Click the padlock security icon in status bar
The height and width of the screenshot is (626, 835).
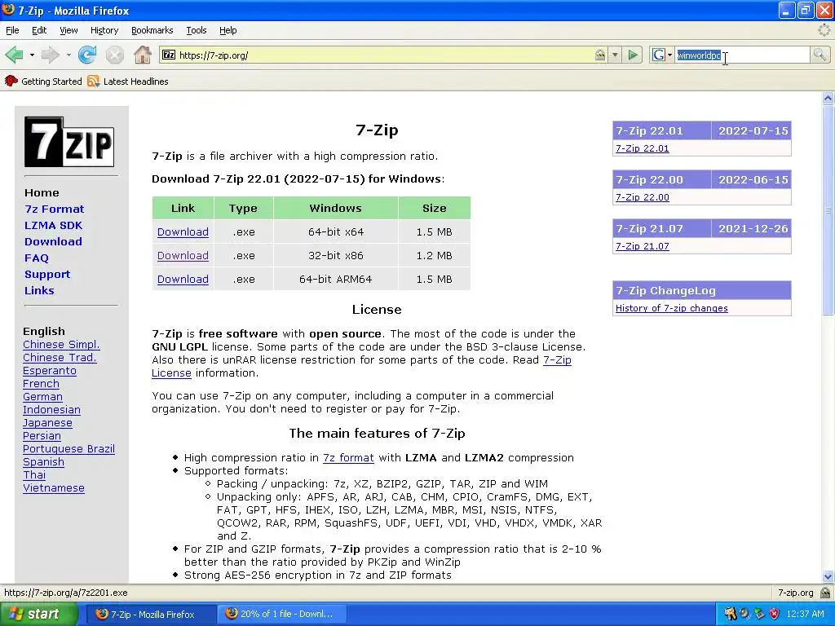tap(825, 593)
